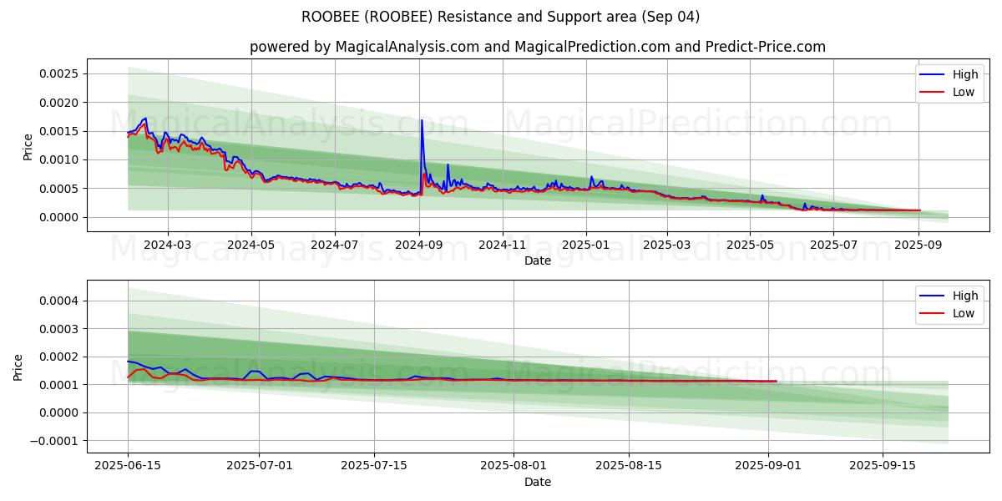Click the 'Date' axis label under upper chart

pos(538,261)
